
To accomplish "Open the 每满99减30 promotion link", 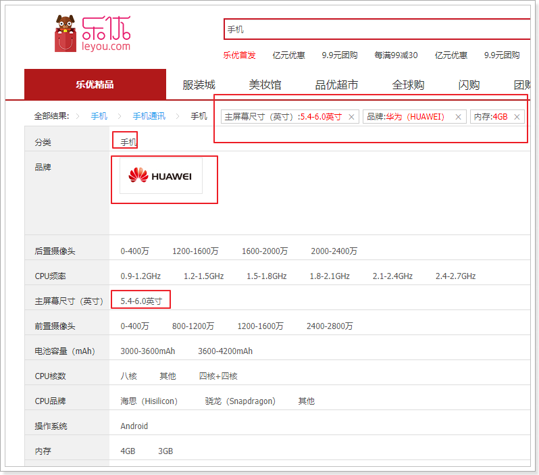I will point(396,55).
